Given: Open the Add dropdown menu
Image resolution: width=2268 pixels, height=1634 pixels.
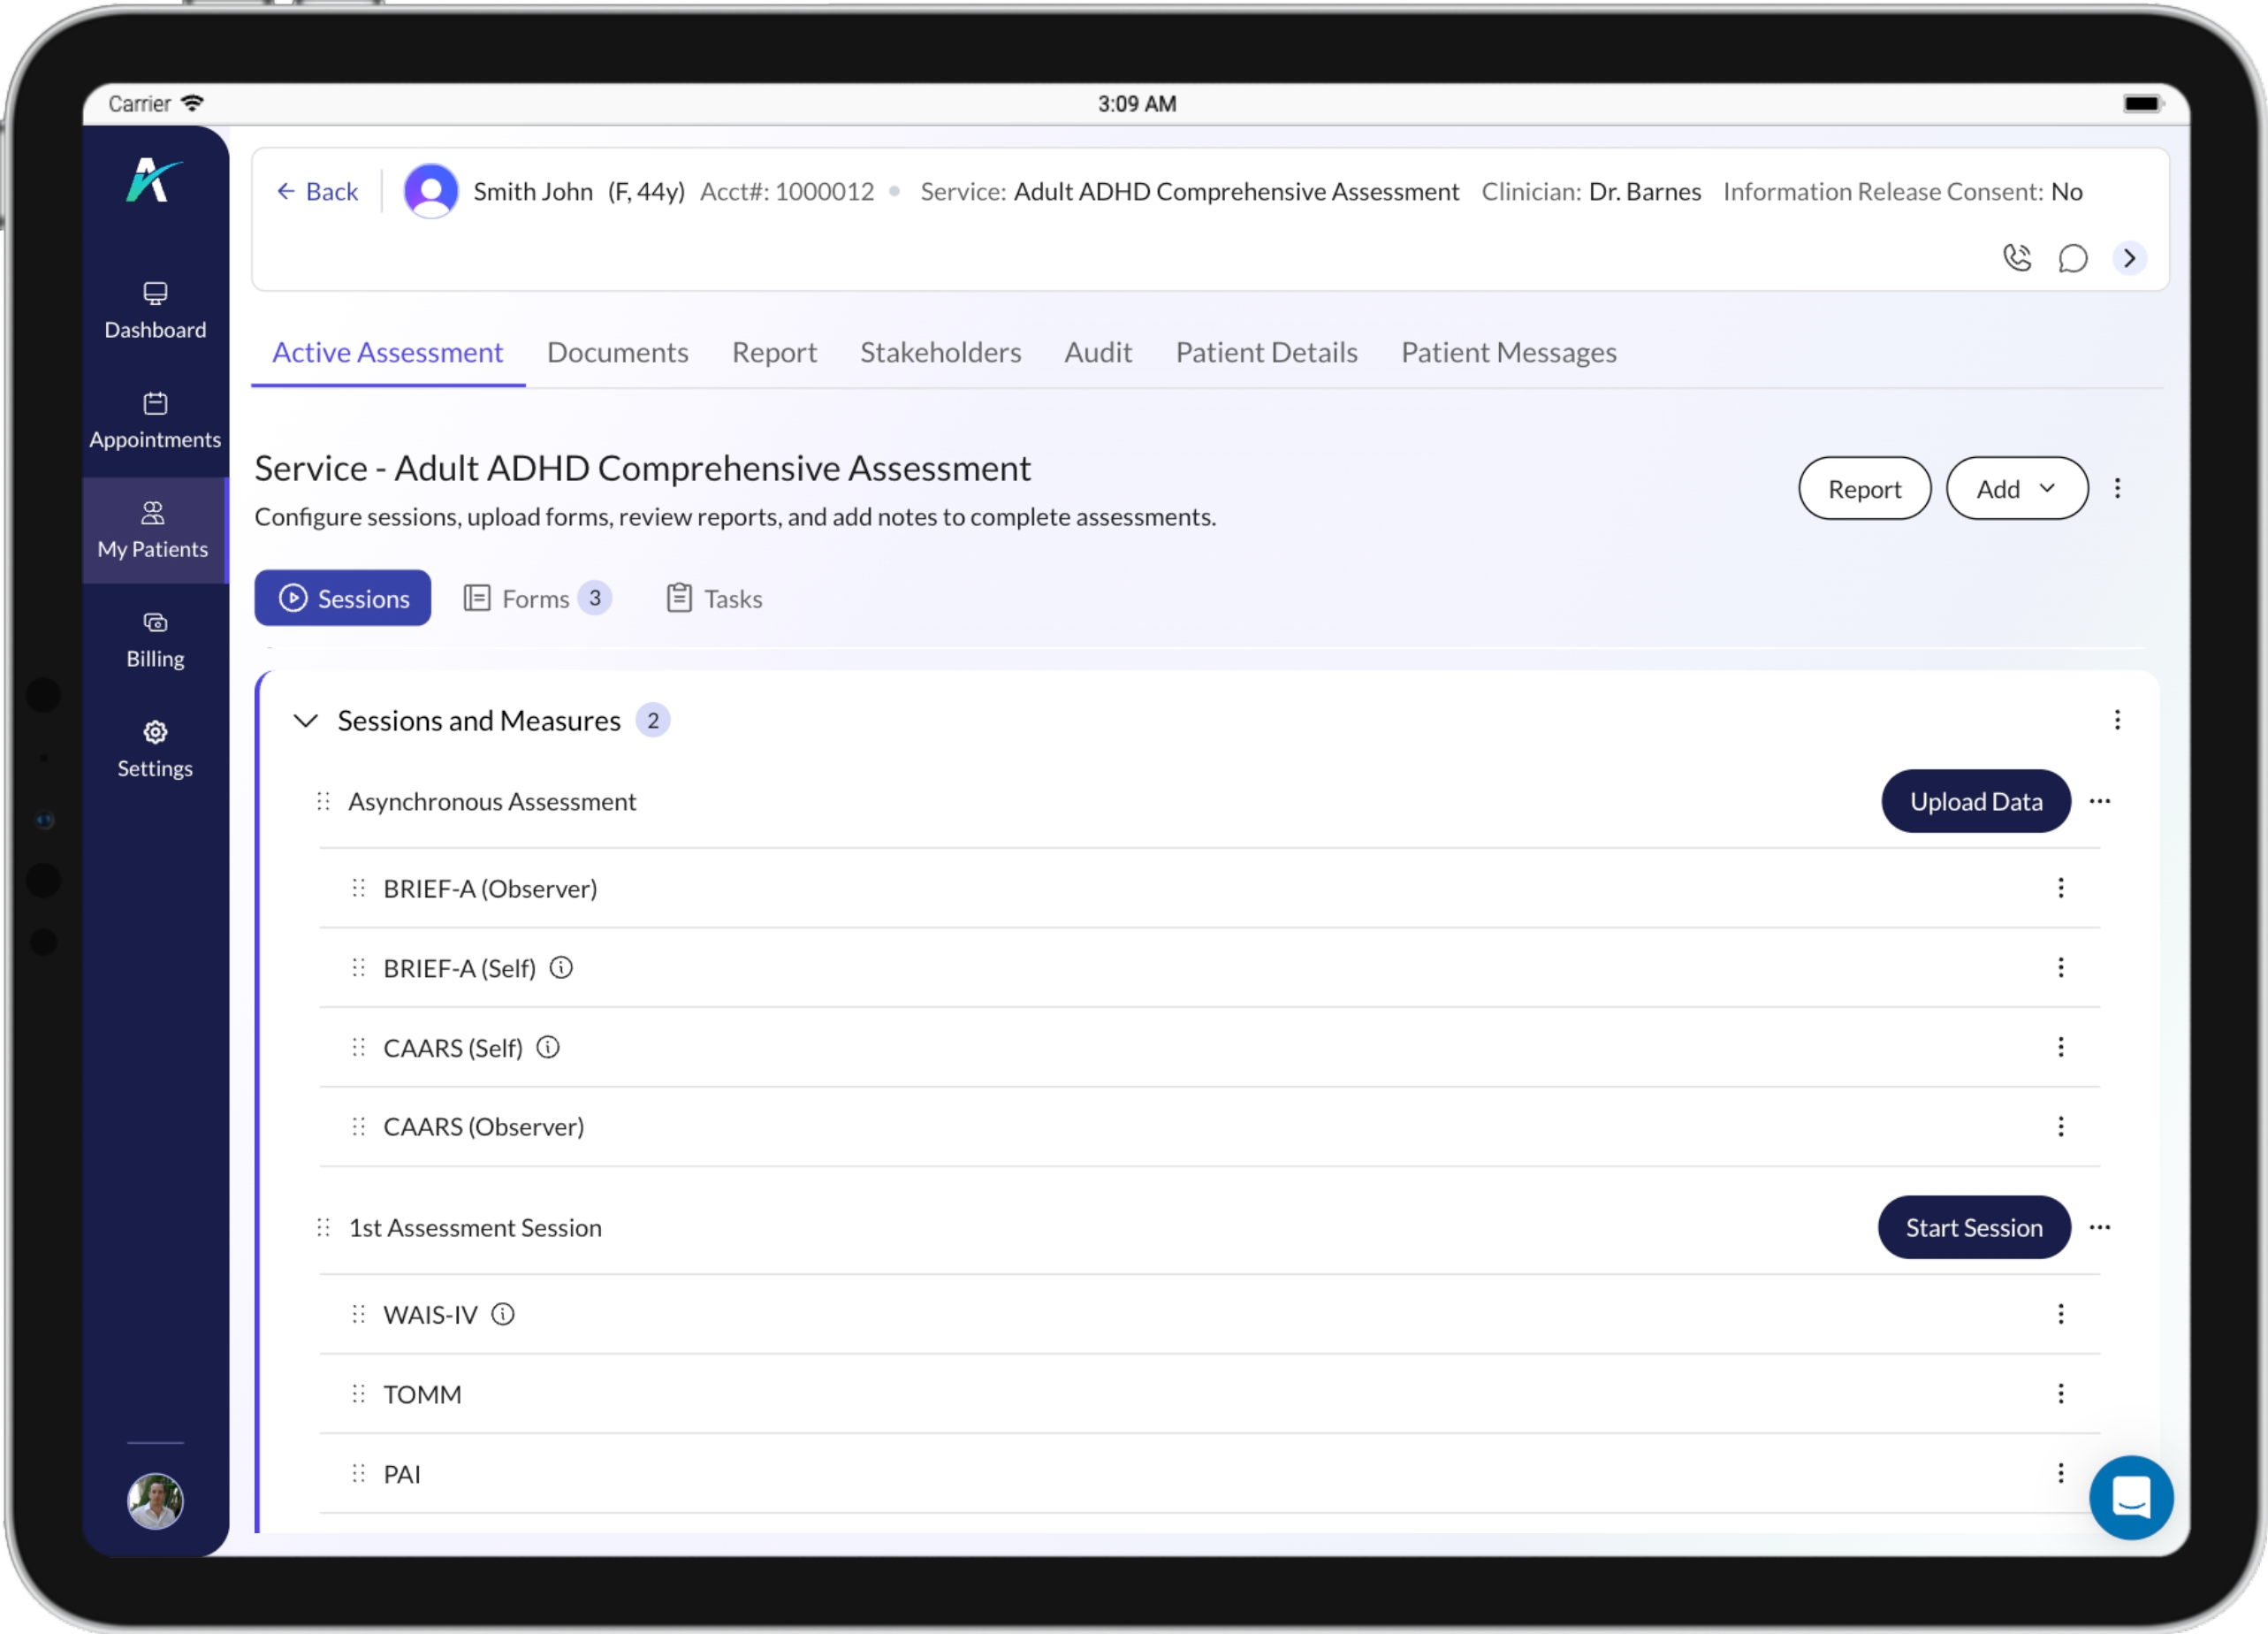Looking at the screenshot, I should [x=2016, y=488].
